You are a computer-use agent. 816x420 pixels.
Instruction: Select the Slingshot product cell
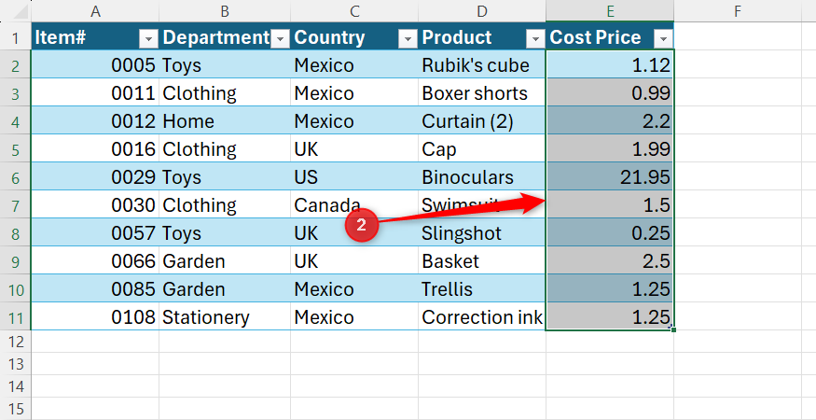pos(482,233)
